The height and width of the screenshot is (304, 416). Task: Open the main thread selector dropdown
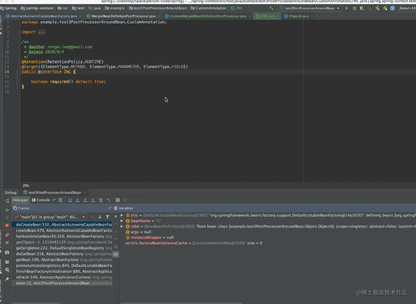coord(50,217)
